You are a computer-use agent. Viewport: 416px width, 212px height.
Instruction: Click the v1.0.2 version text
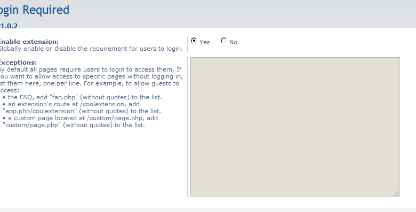tap(9, 26)
